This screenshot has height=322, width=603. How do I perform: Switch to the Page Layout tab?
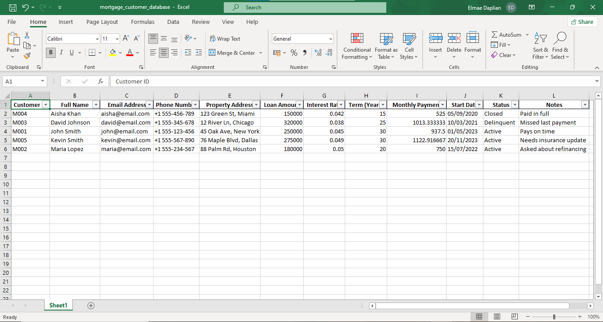tap(102, 22)
